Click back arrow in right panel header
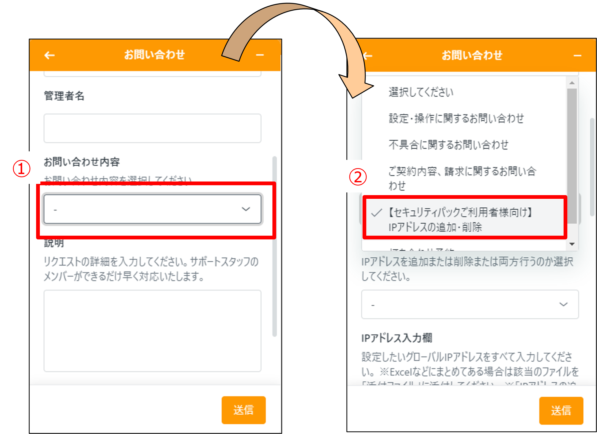The image size is (597, 434). click(368, 56)
